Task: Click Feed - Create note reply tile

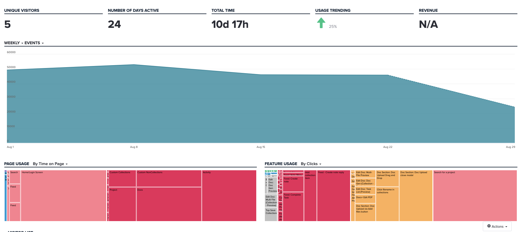Action: [x=333, y=196]
